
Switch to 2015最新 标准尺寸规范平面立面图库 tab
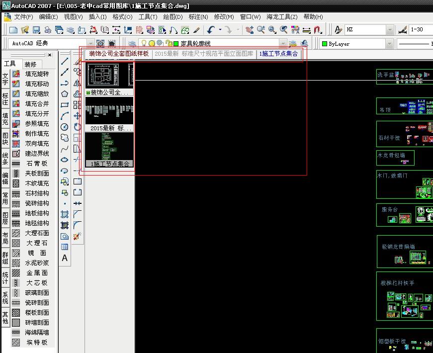pyautogui.click(x=204, y=54)
